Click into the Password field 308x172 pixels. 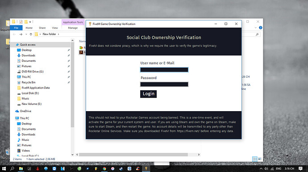tap(164, 84)
